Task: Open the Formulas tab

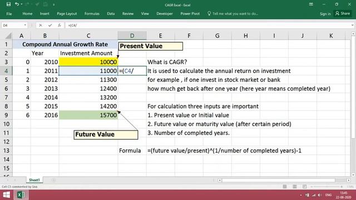Action: 92,13
